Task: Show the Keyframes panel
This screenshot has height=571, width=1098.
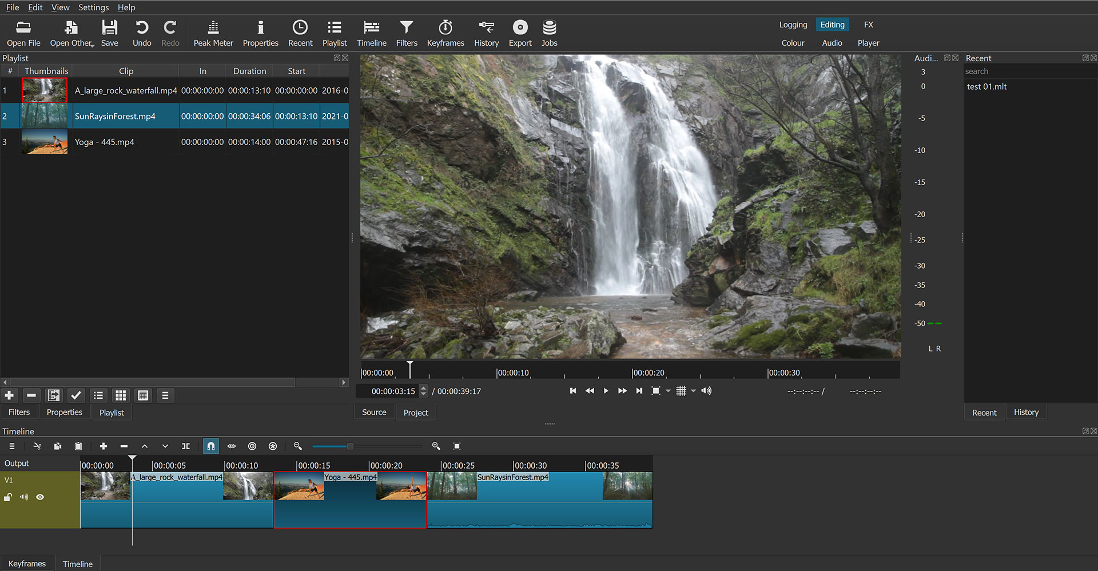Action: coord(445,33)
